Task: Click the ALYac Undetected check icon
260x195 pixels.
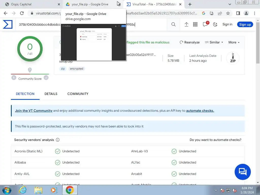Action: tap(174, 162)
